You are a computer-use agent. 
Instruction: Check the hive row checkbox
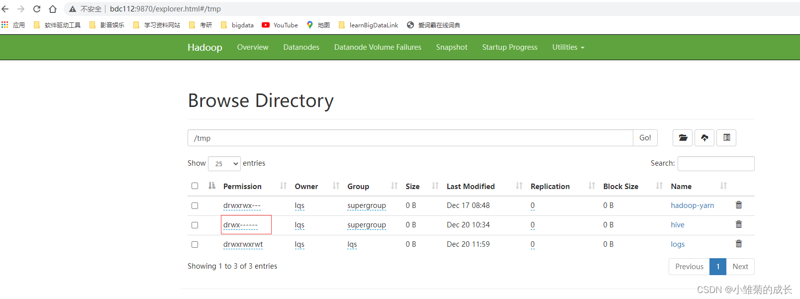[x=195, y=225]
